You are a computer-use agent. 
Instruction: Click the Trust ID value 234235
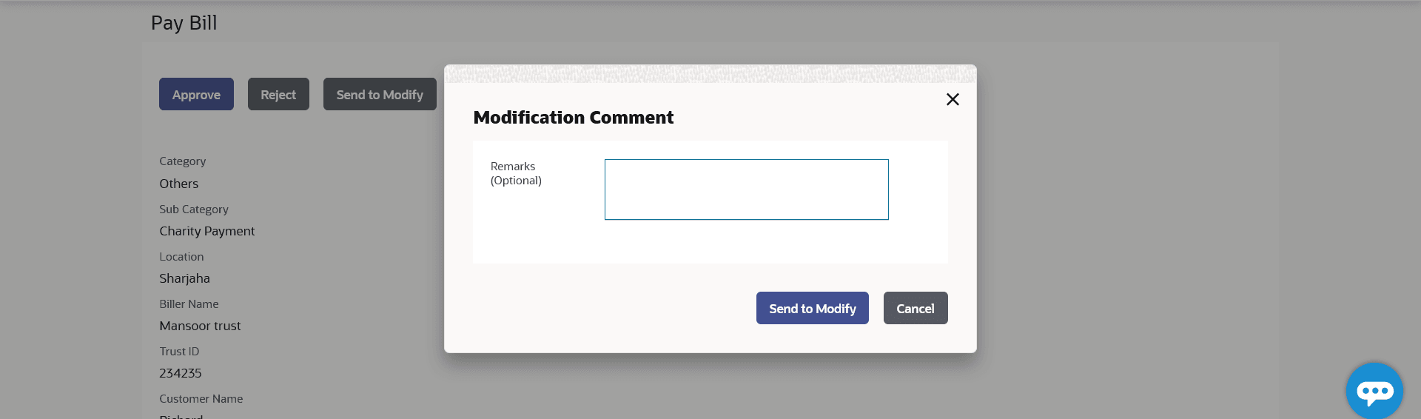pos(181,373)
